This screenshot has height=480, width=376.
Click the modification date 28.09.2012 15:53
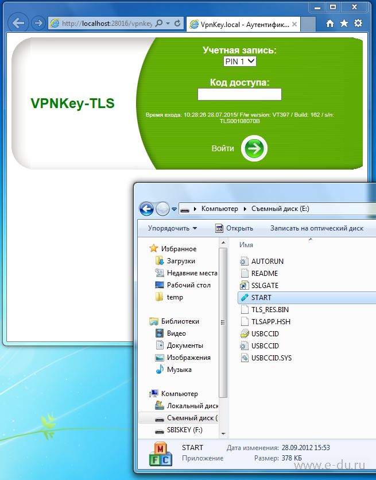click(306, 448)
